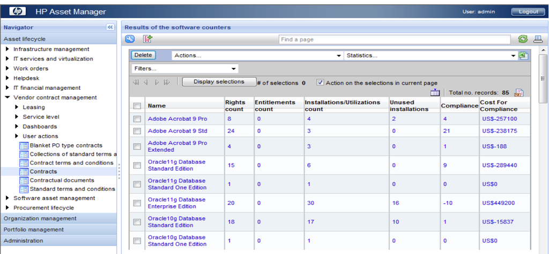
Task: Go to first page arrow
Action: (x=136, y=82)
